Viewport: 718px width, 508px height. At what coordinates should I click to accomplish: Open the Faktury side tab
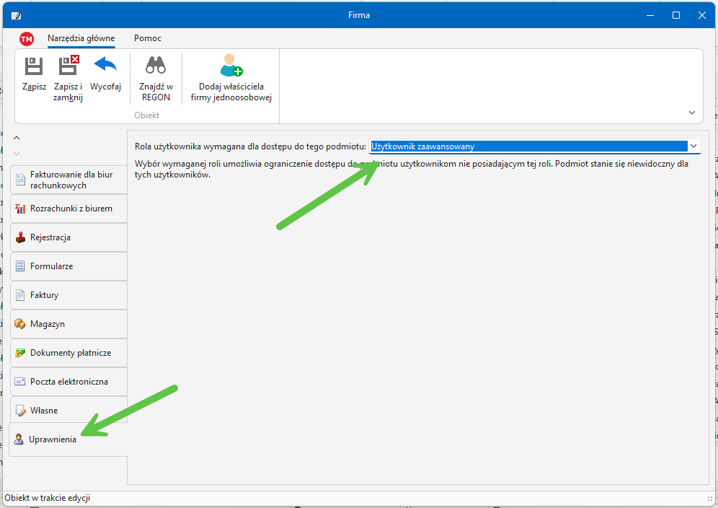pyautogui.click(x=68, y=295)
